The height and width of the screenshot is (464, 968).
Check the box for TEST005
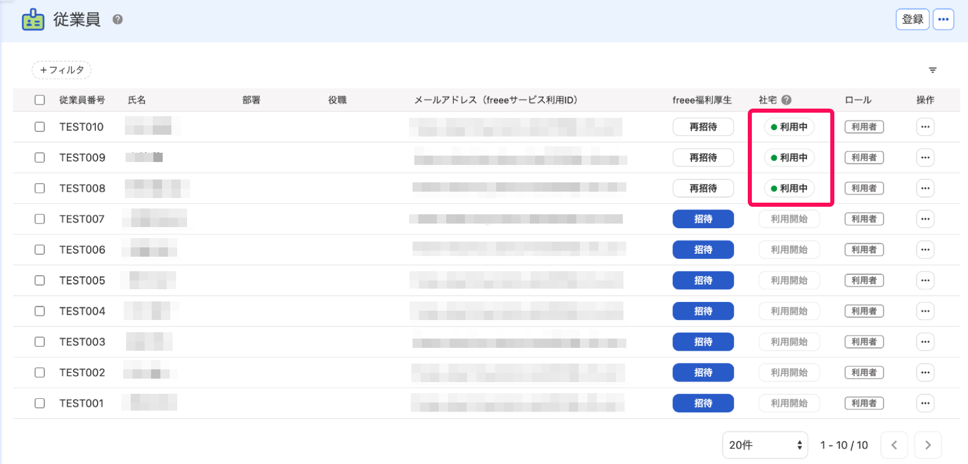pyautogui.click(x=40, y=280)
